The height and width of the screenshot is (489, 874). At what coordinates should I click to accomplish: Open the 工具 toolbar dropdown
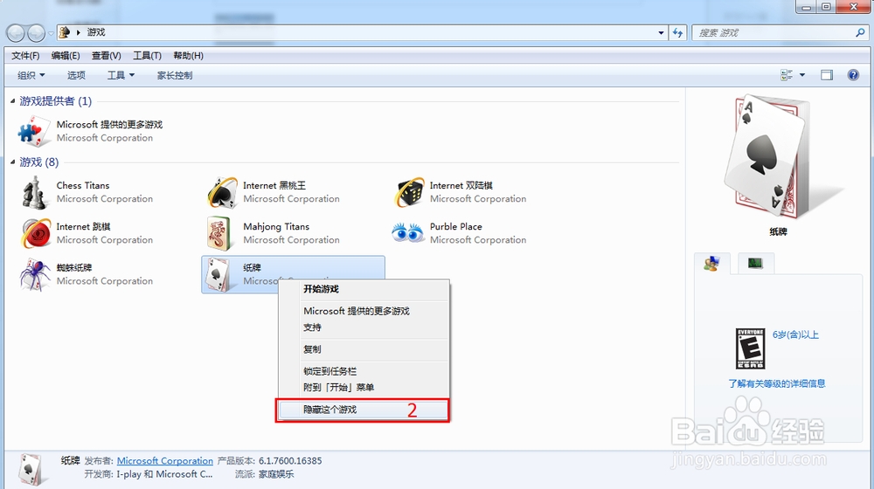pyautogui.click(x=121, y=75)
